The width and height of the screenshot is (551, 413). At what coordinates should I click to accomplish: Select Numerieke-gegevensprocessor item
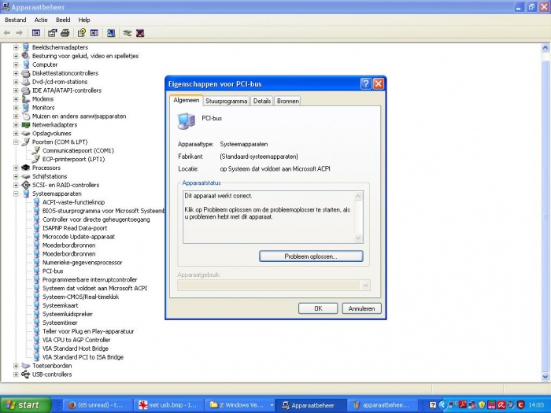(82, 262)
